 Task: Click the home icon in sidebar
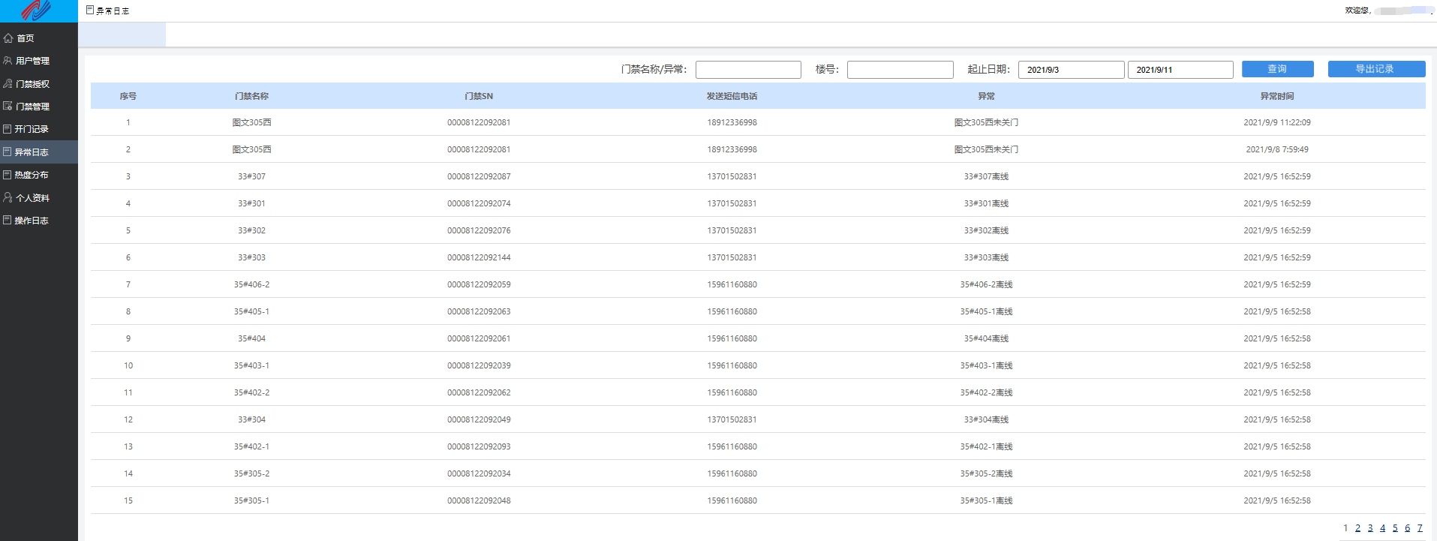pos(8,38)
